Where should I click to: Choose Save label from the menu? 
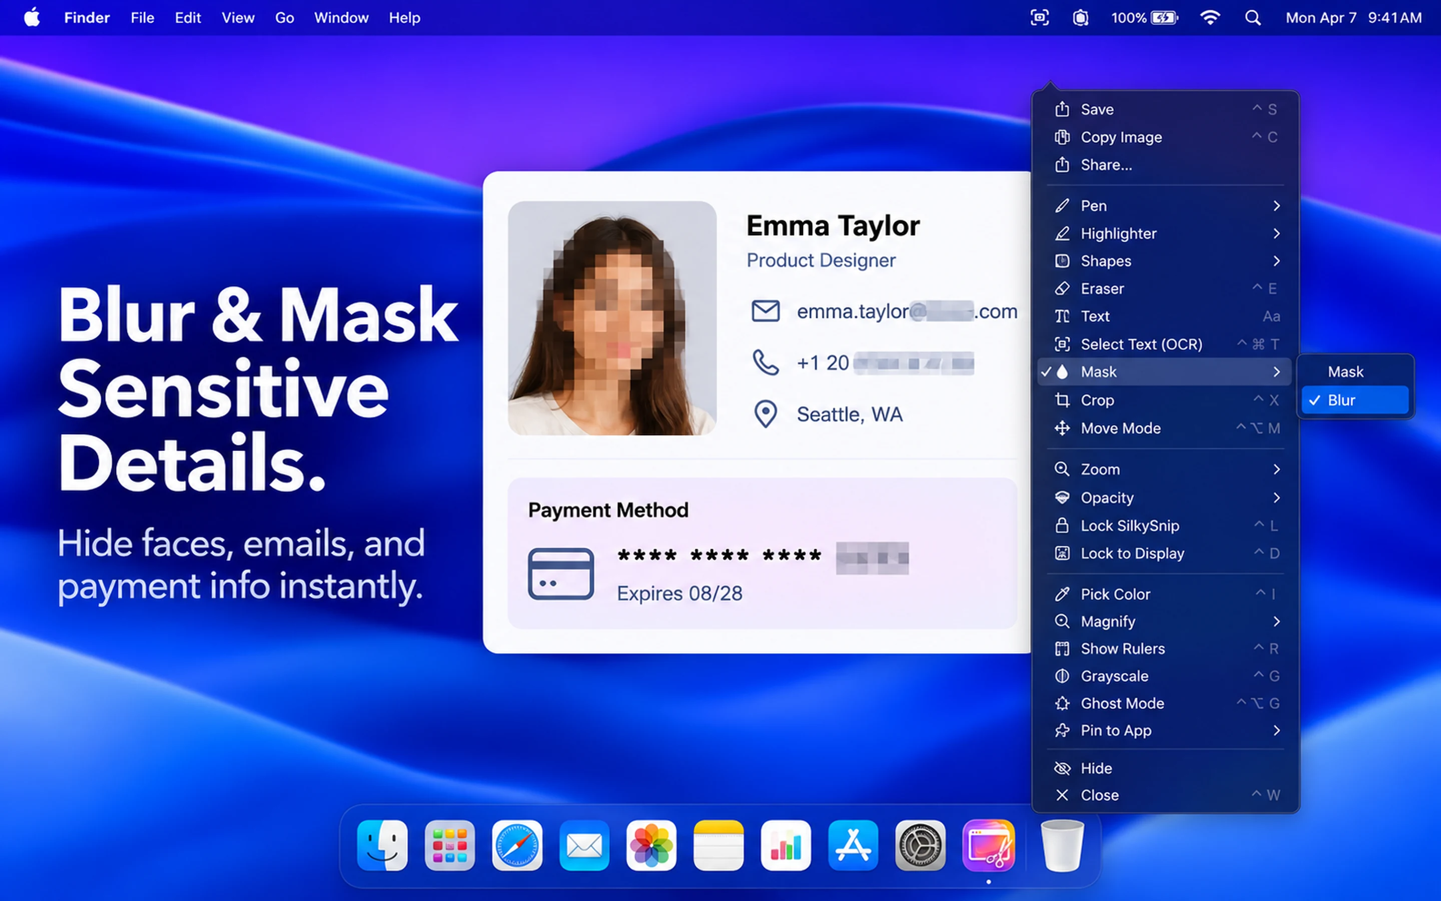coord(1097,109)
